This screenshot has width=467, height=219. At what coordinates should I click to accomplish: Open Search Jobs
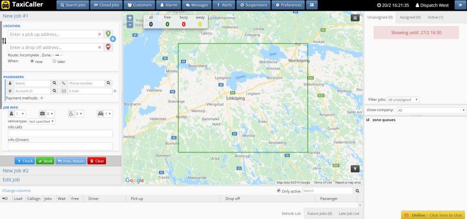(x=73, y=5)
